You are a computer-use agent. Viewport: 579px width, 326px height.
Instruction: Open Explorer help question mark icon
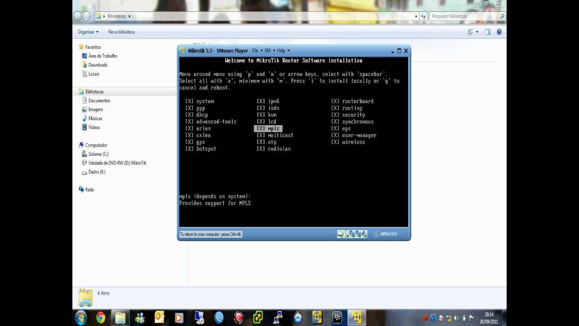499,32
